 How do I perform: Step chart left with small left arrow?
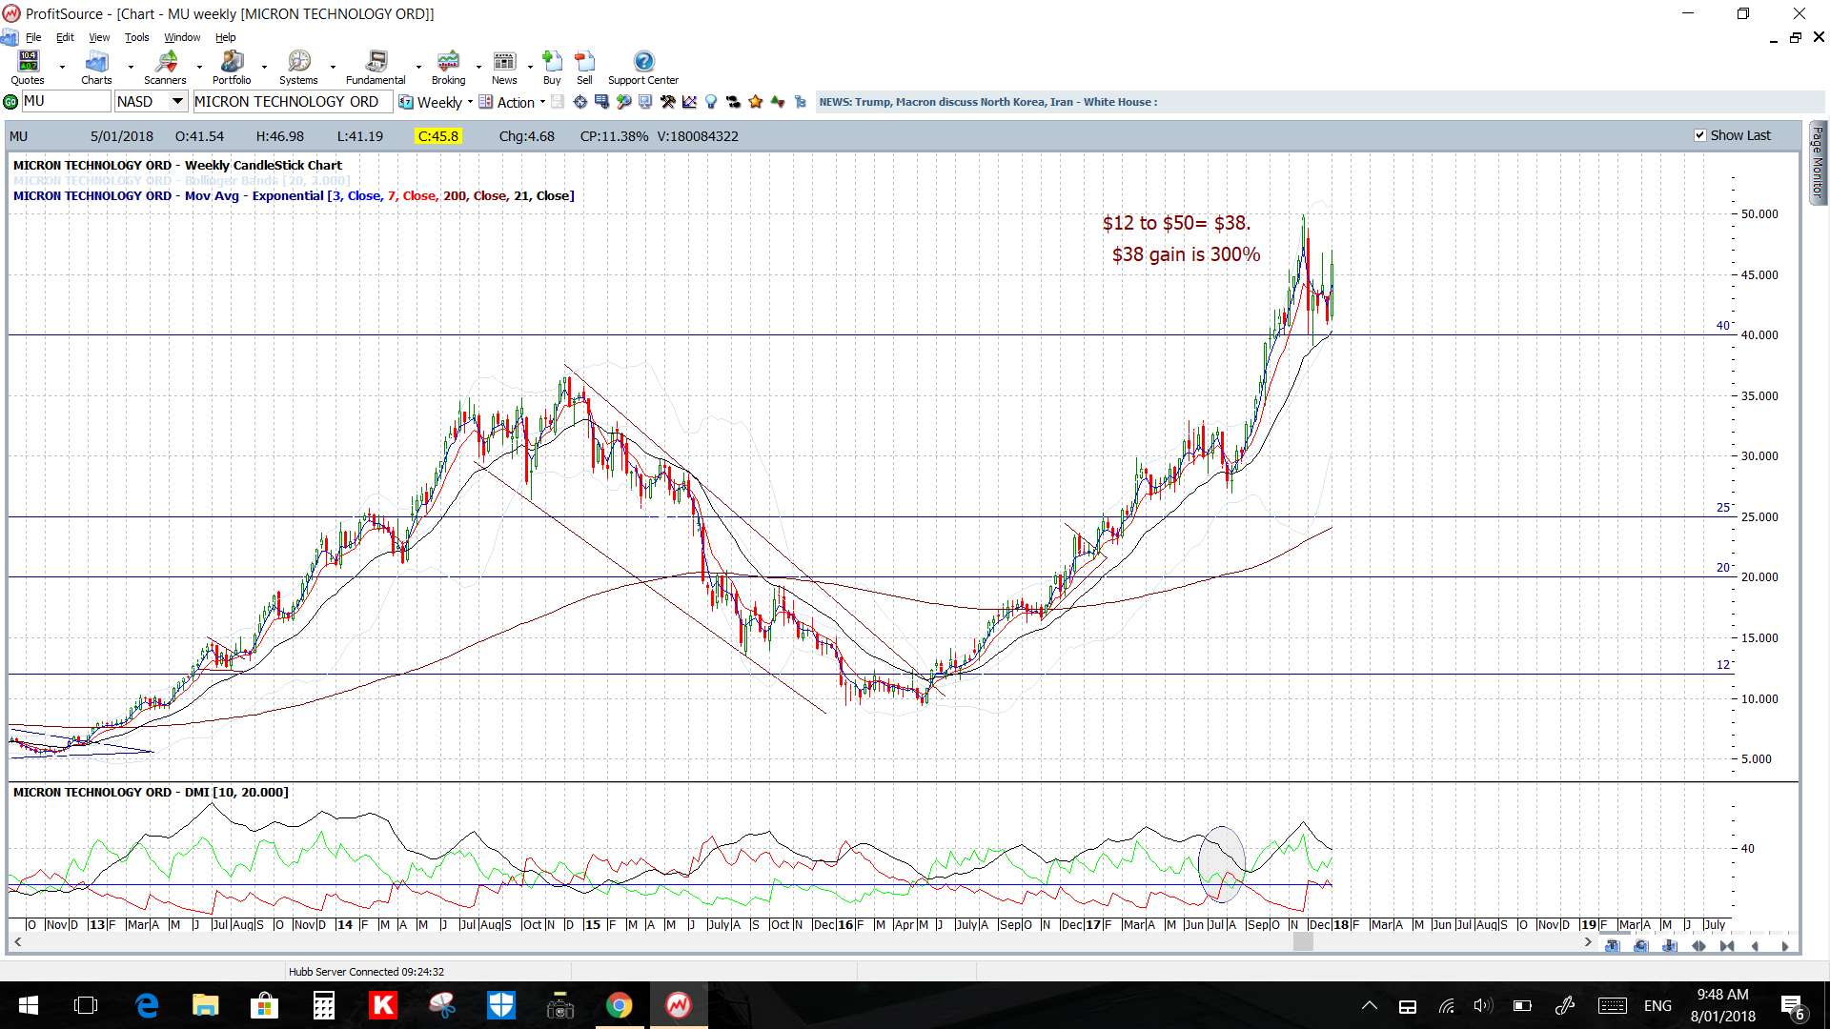(x=1755, y=946)
